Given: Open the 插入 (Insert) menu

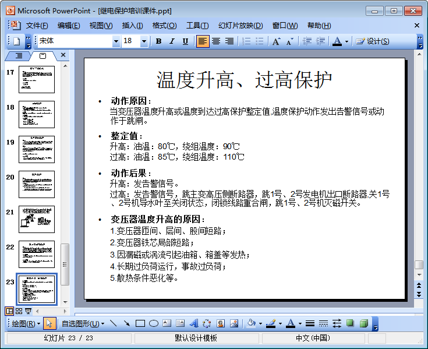Looking at the screenshot, I should click(132, 26).
